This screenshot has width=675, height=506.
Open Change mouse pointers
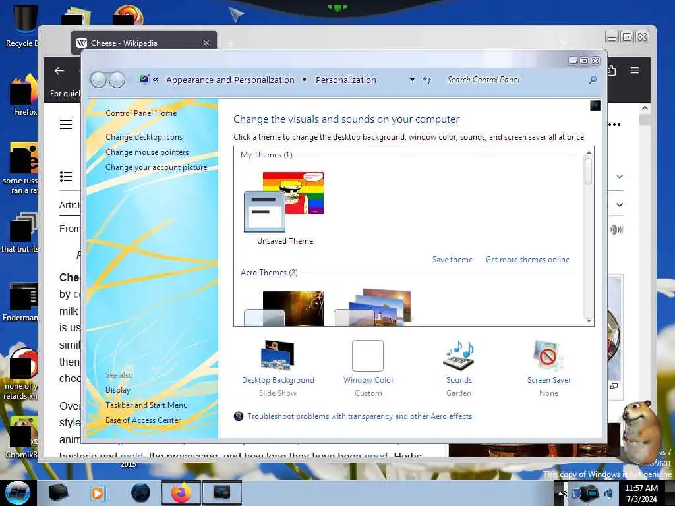(147, 152)
